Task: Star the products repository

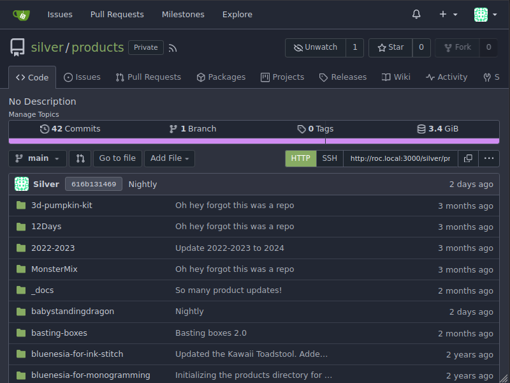Action: pos(391,47)
